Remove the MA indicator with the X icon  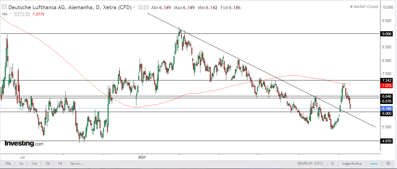(27, 14)
